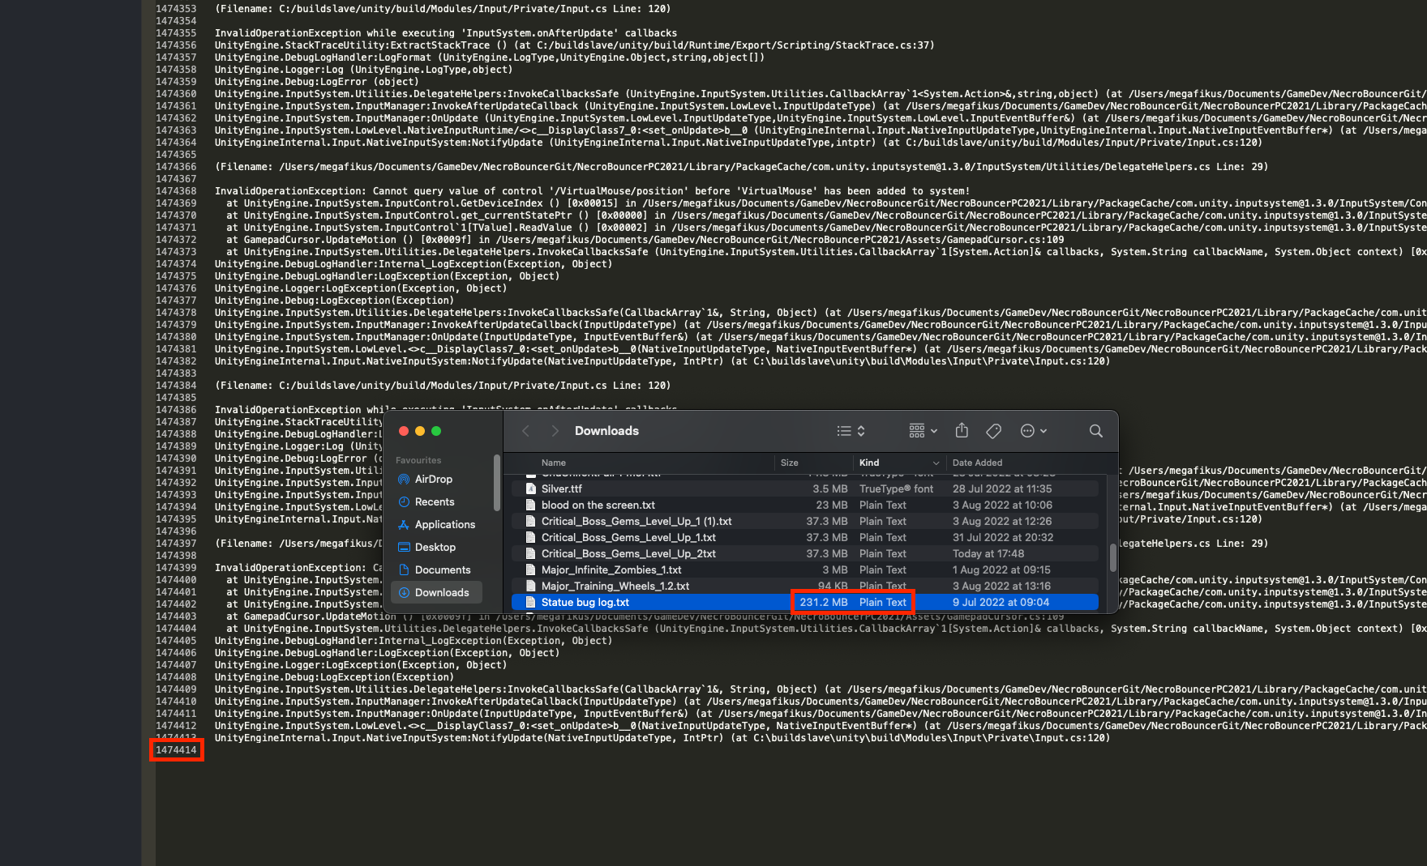Screen dimensions: 1427x866
Task: Sort files by Date Added column header
Action: tap(977, 463)
